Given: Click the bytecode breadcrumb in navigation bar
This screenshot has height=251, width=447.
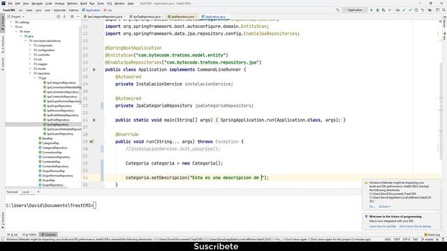Looking at the screenshot, I should [x=59, y=10].
